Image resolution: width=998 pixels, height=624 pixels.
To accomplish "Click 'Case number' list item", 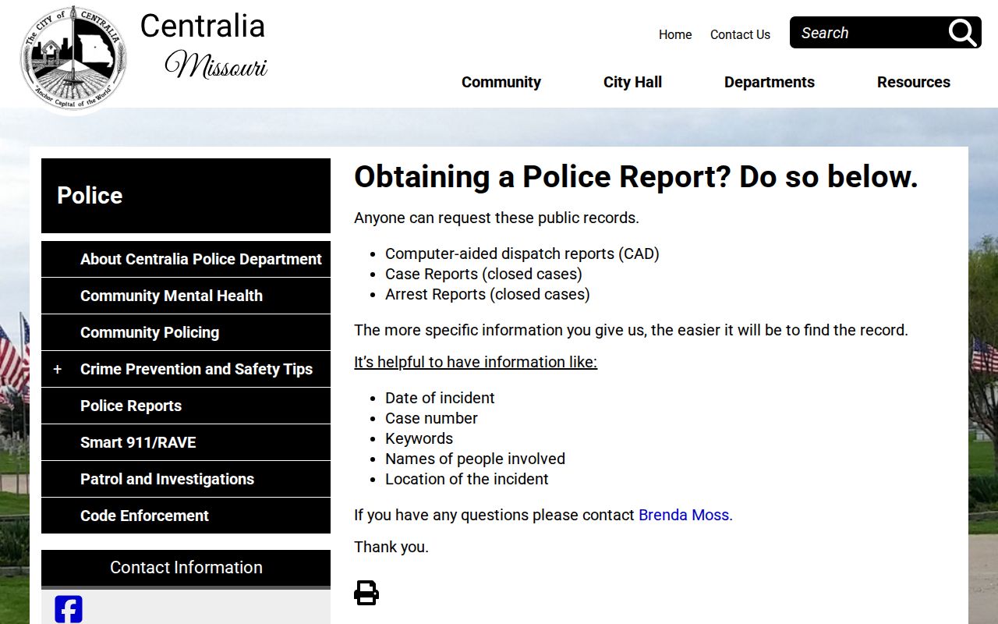I will (x=431, y=418).
